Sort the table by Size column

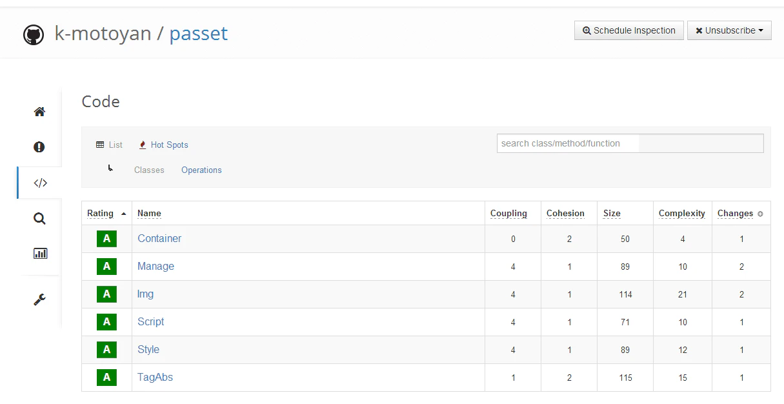[612, 214]
